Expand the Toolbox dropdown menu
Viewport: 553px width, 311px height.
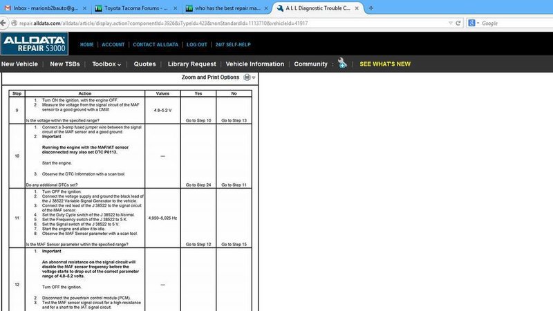(x=106, y=64)
